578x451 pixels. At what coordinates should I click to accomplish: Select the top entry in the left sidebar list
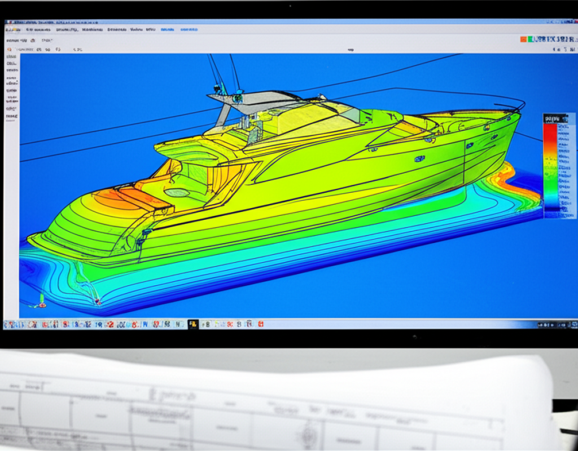click(x=11, y=58)
